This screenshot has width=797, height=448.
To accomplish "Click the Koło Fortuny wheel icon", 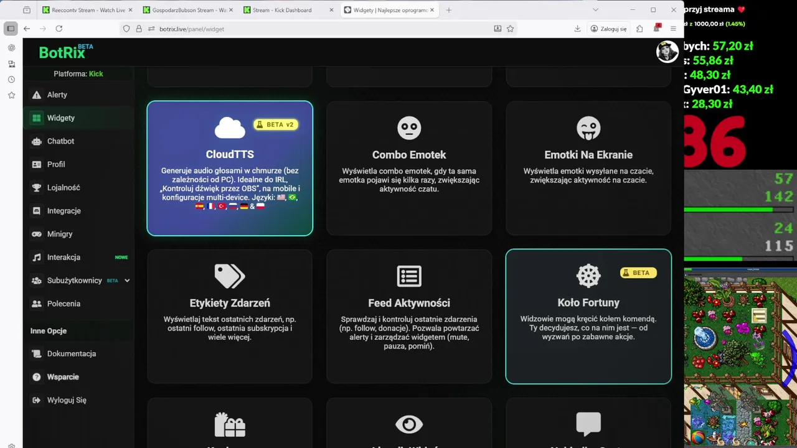I will point(588,276).
